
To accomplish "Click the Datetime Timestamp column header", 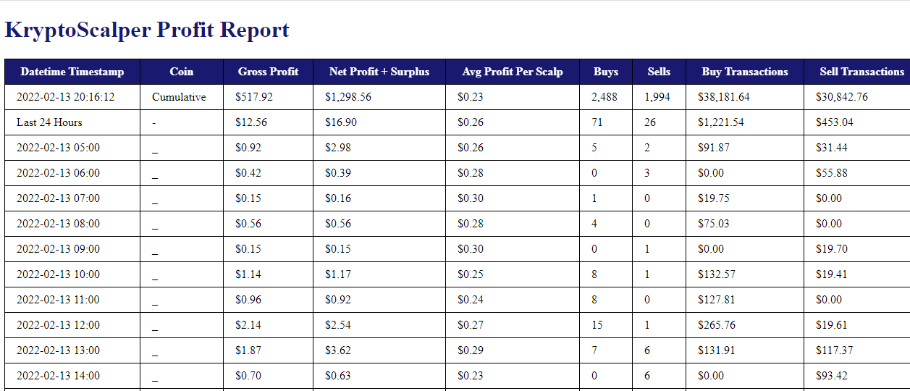I will coord(72,72).
